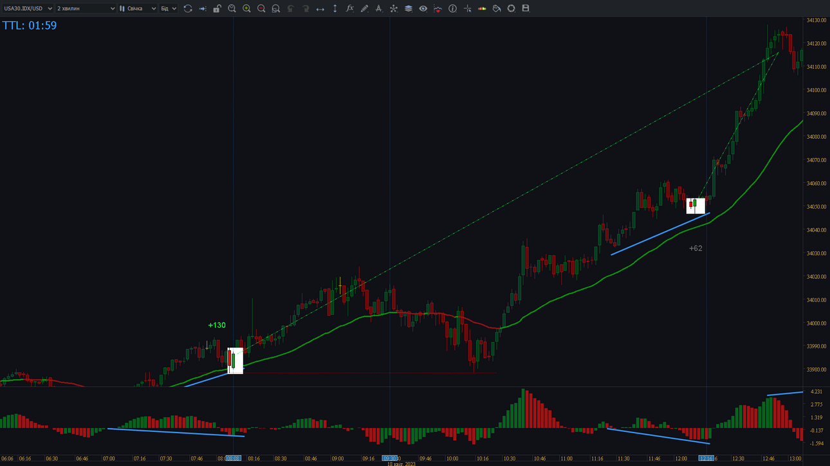Click the info circle icon
Image resolution: width=830 pixels, height=466 pixels.
pos(452,8)
